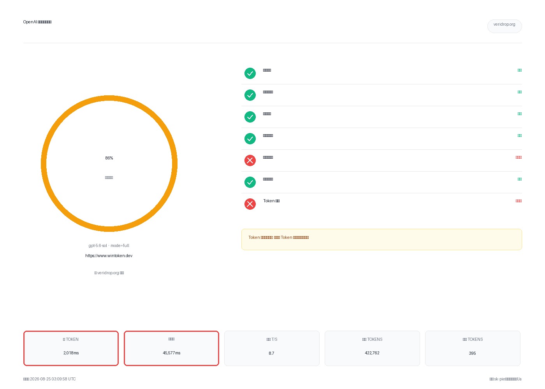Click the 'gpt-5.6-sol · mode=full' model text
Image resolution: width=545 pixels, height=389 pixels.
pyautogui.click(x=109, y=245)
